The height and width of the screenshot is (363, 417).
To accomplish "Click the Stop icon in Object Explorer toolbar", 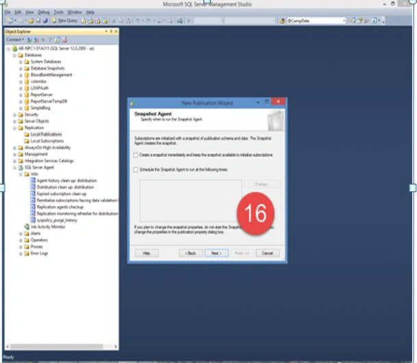I will [43, 40].
